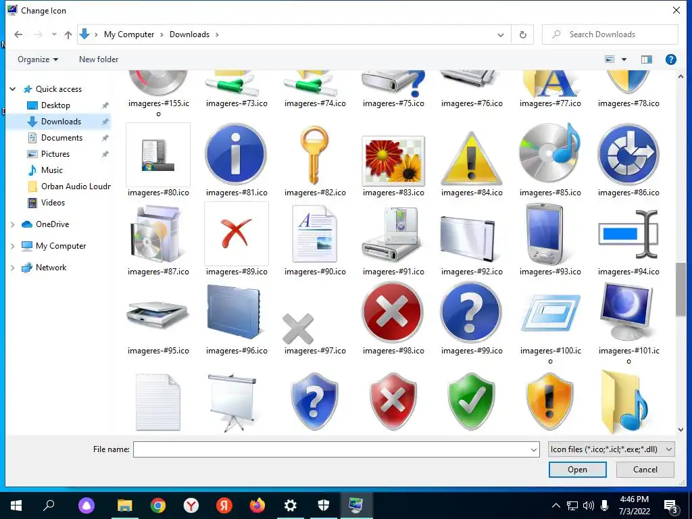Viewport: 692px width, 519px height.
Task: Click the Search Downloads field
Action: coord(610,34)
